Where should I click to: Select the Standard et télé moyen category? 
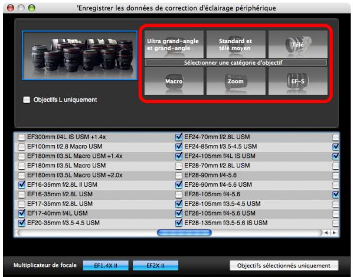[236, 44]
